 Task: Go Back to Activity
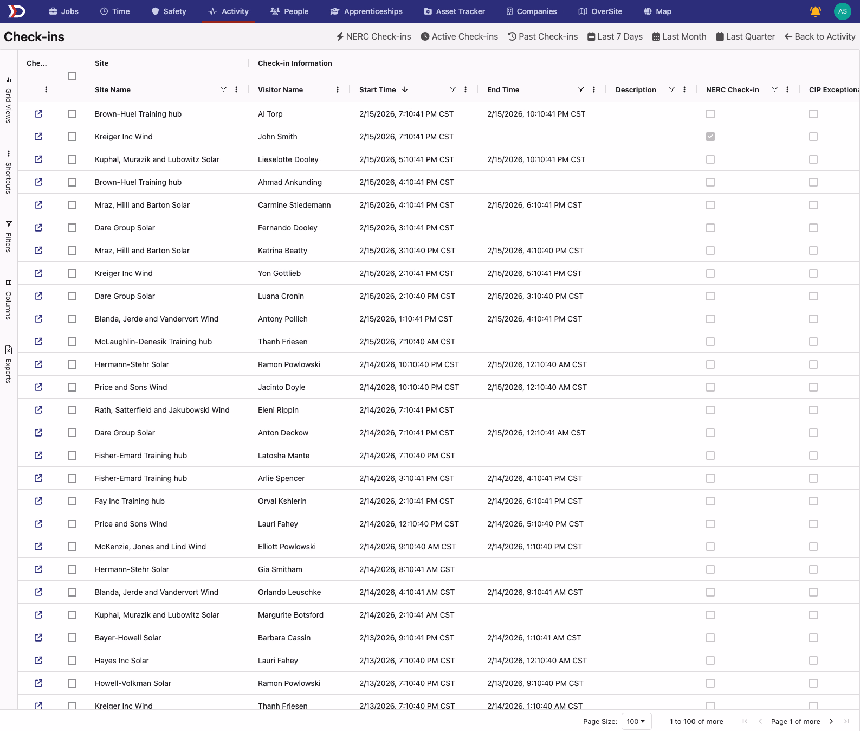point(820,36)
